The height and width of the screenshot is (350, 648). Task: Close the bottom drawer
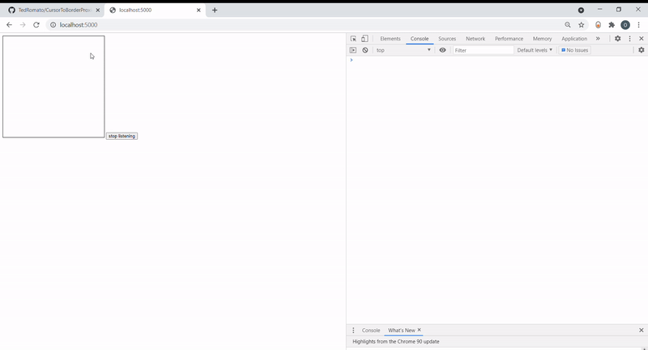tap(642, 331)
